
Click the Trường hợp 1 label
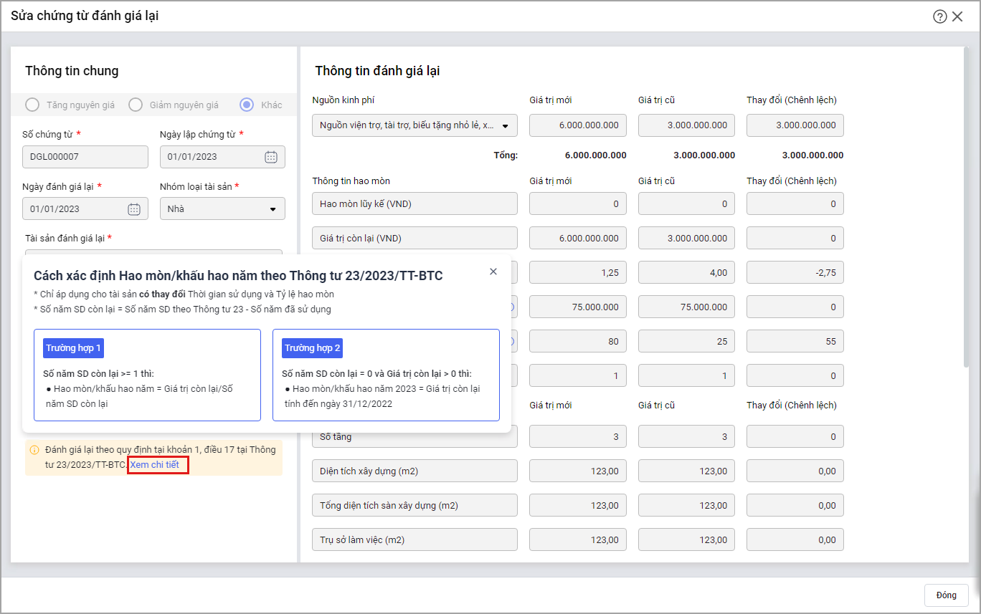click(73, 348)
